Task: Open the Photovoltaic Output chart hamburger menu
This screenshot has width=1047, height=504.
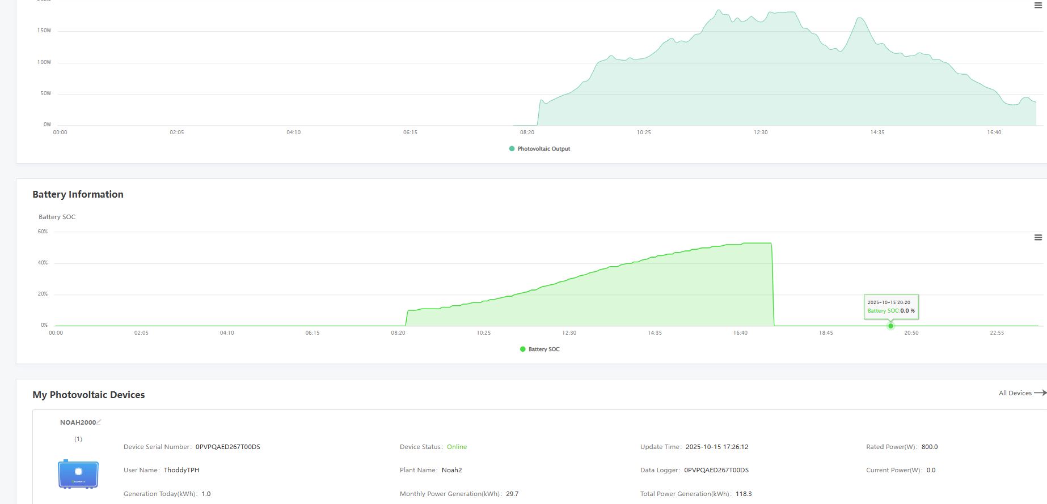Action: coord(1038,6)
